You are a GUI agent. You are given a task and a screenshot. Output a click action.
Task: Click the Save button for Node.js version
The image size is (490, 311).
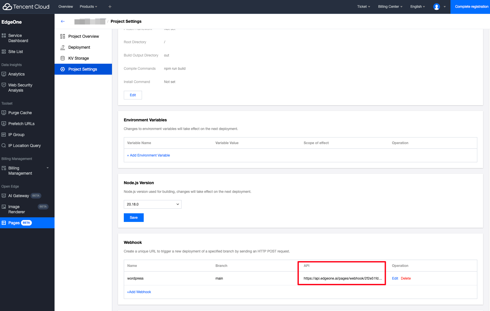pyautogui.click(x=134, y=218)
